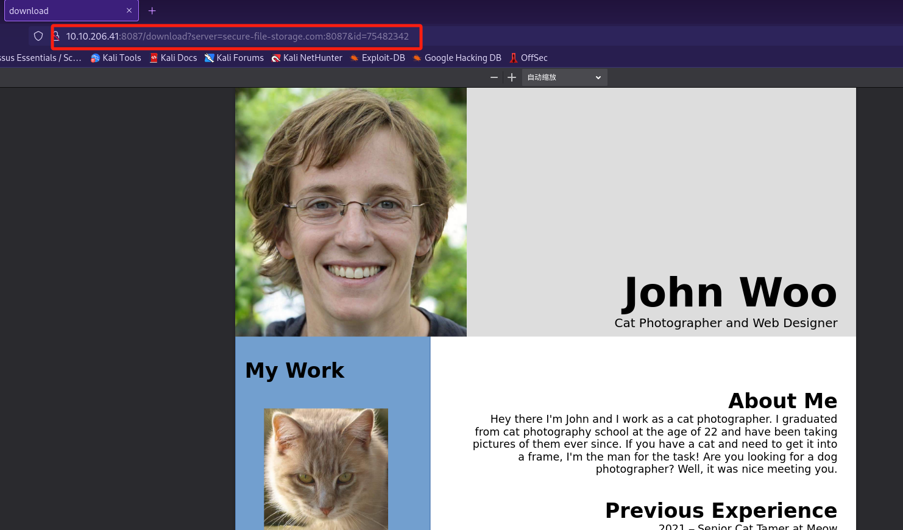Expand the 自动缩放 zoom level dropdown
Viewport: 903px width, 530px height.
[x=564, y=77]
